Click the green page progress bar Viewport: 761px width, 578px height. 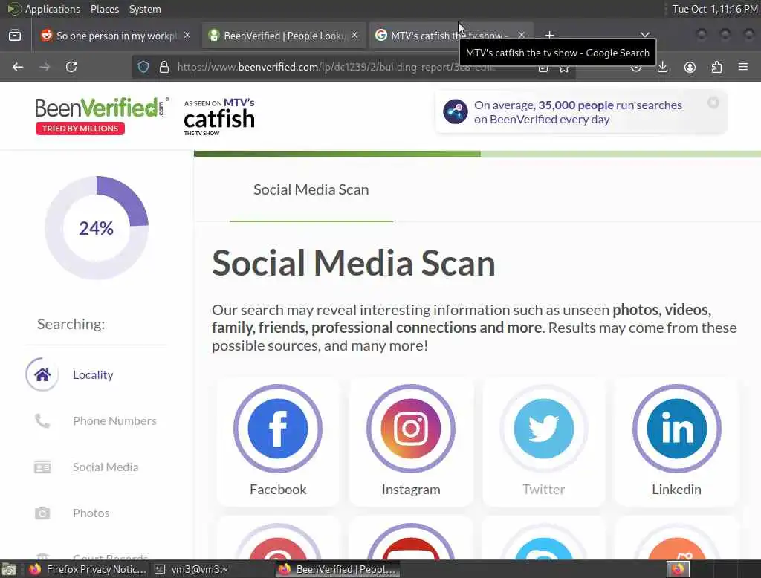pyautogui.click(x=477, y=154)
